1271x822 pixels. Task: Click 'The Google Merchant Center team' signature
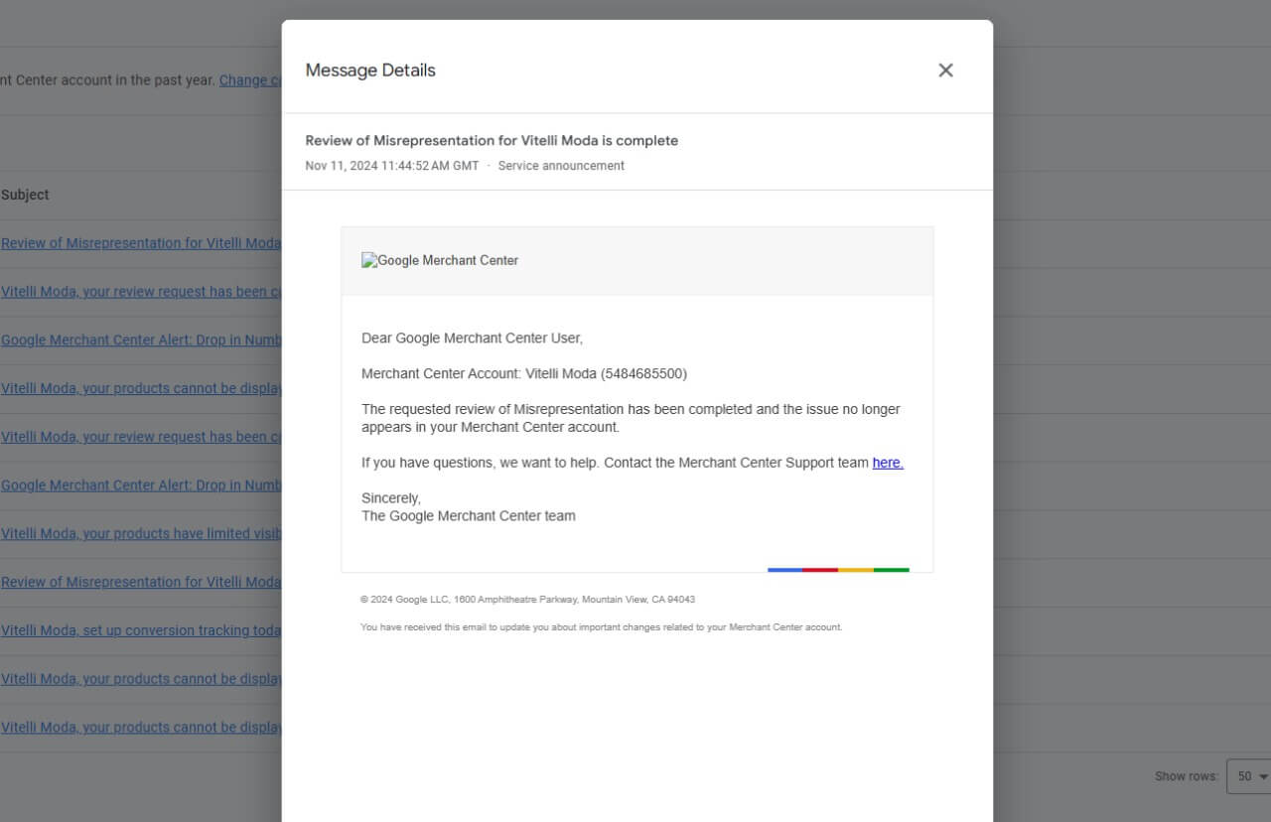[469, 516]
